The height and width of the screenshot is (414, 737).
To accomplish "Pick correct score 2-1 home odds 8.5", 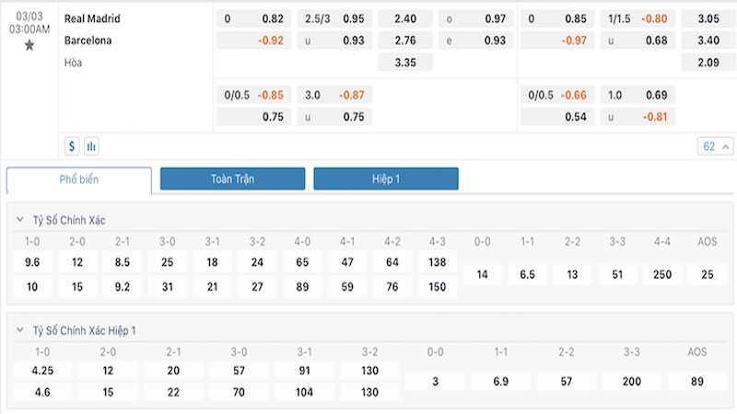I will coord(123,262).
